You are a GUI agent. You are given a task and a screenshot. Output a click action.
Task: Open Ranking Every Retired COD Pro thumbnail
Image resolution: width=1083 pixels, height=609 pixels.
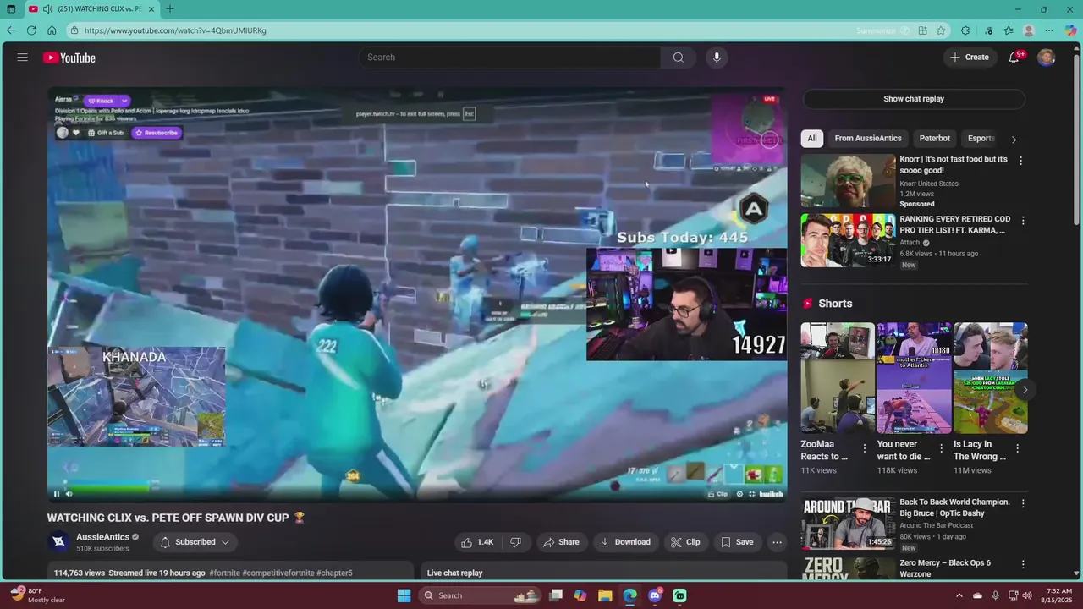(x=848, y=240)
